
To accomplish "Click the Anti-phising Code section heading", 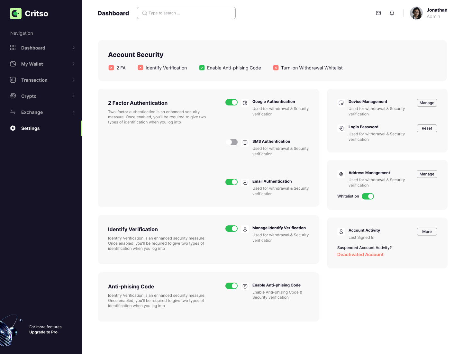I will pyautogui.click(x=131, y=286).
